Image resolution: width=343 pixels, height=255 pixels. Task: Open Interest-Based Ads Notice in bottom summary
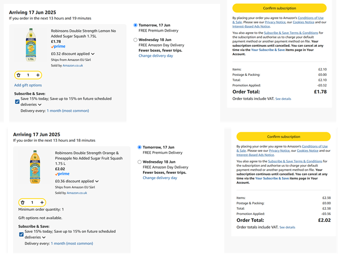click(x=255, y=155)
